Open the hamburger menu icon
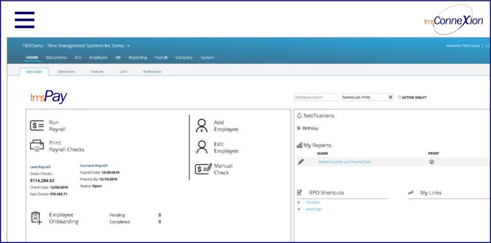The width and height of the screenshot is (491, 243). [x=24, y=20]
